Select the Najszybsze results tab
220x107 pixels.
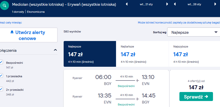point(194,54)
